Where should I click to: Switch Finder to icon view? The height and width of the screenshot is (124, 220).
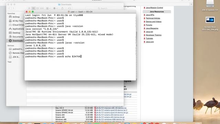pyautogui.click(x=29, y=8)
